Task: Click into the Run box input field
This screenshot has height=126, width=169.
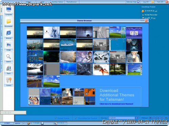Action: click(x=122, y=118)
